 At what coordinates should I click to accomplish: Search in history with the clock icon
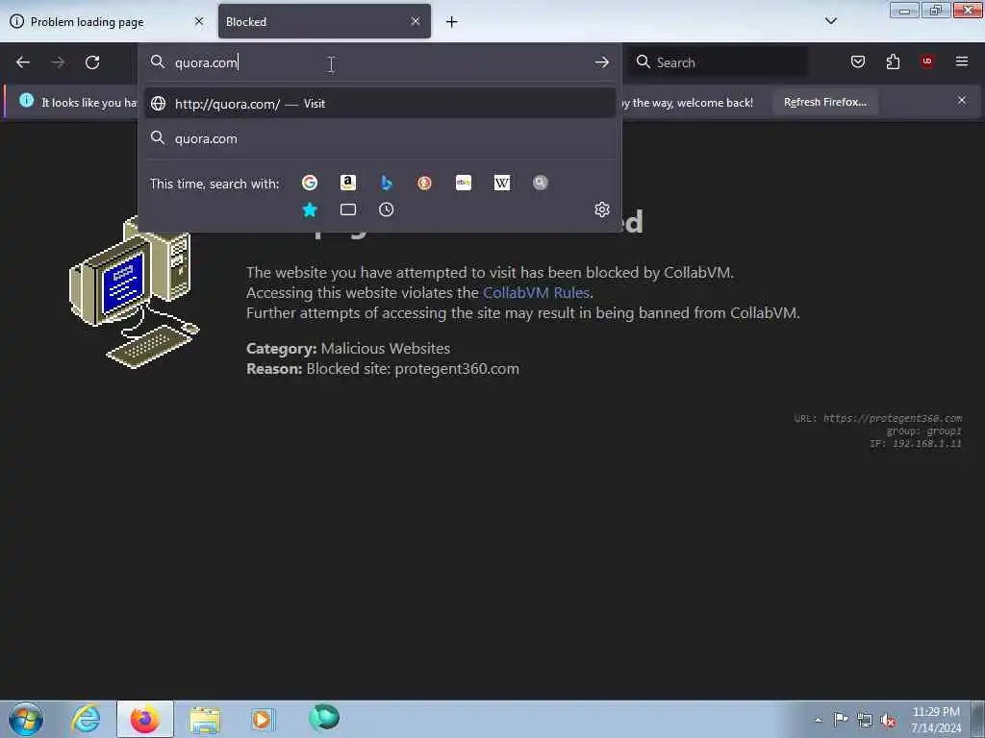(x=387, y=209)
